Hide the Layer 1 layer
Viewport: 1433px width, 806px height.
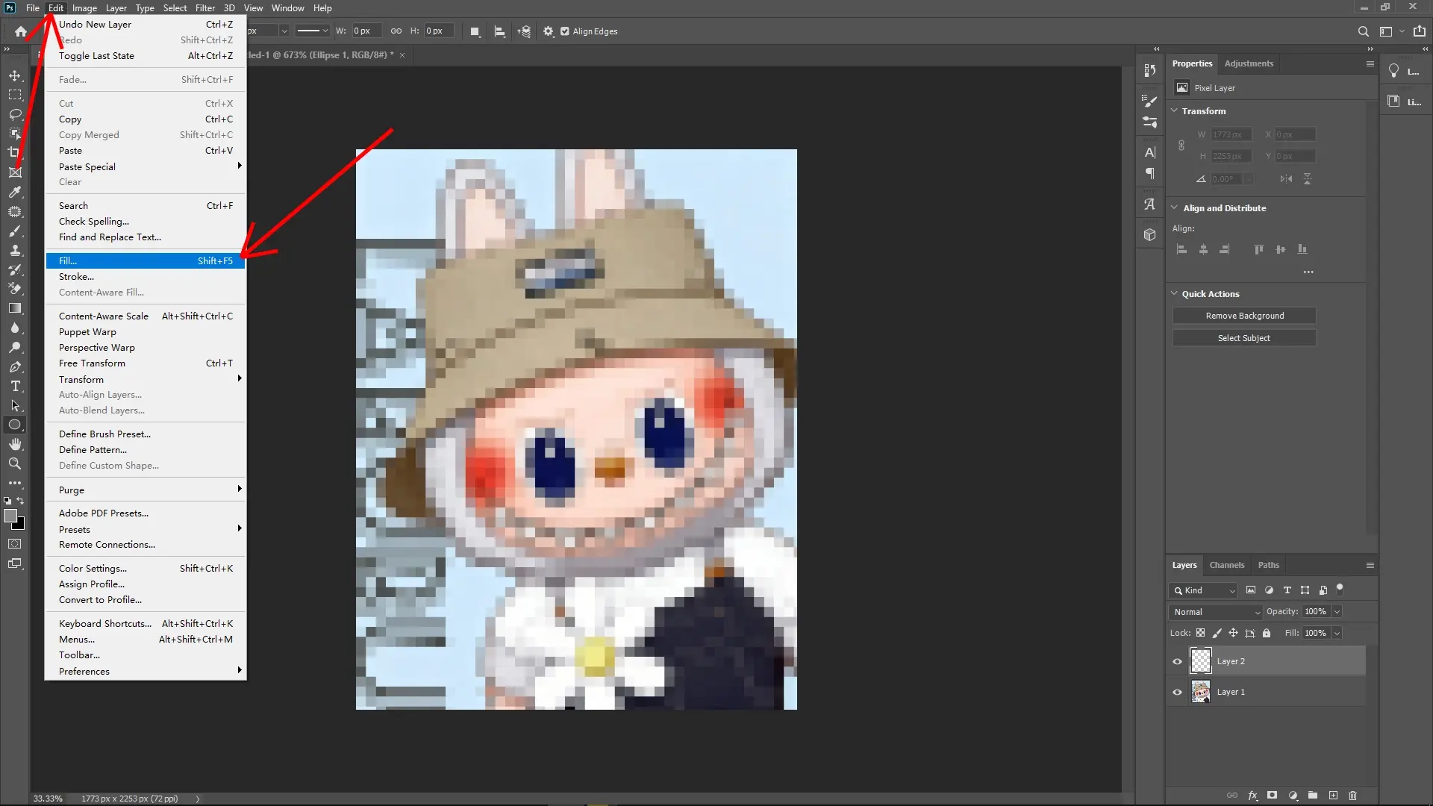pyautogui.click(x=1177, y=692)
